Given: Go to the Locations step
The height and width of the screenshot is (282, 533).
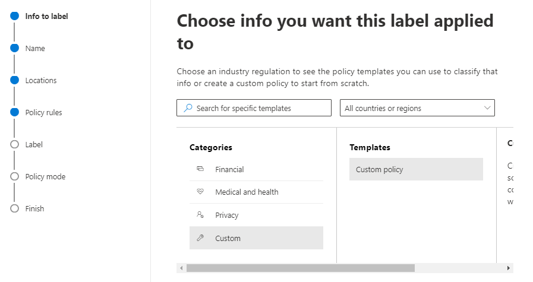Looking at the screenshot, I should (41, 81).
